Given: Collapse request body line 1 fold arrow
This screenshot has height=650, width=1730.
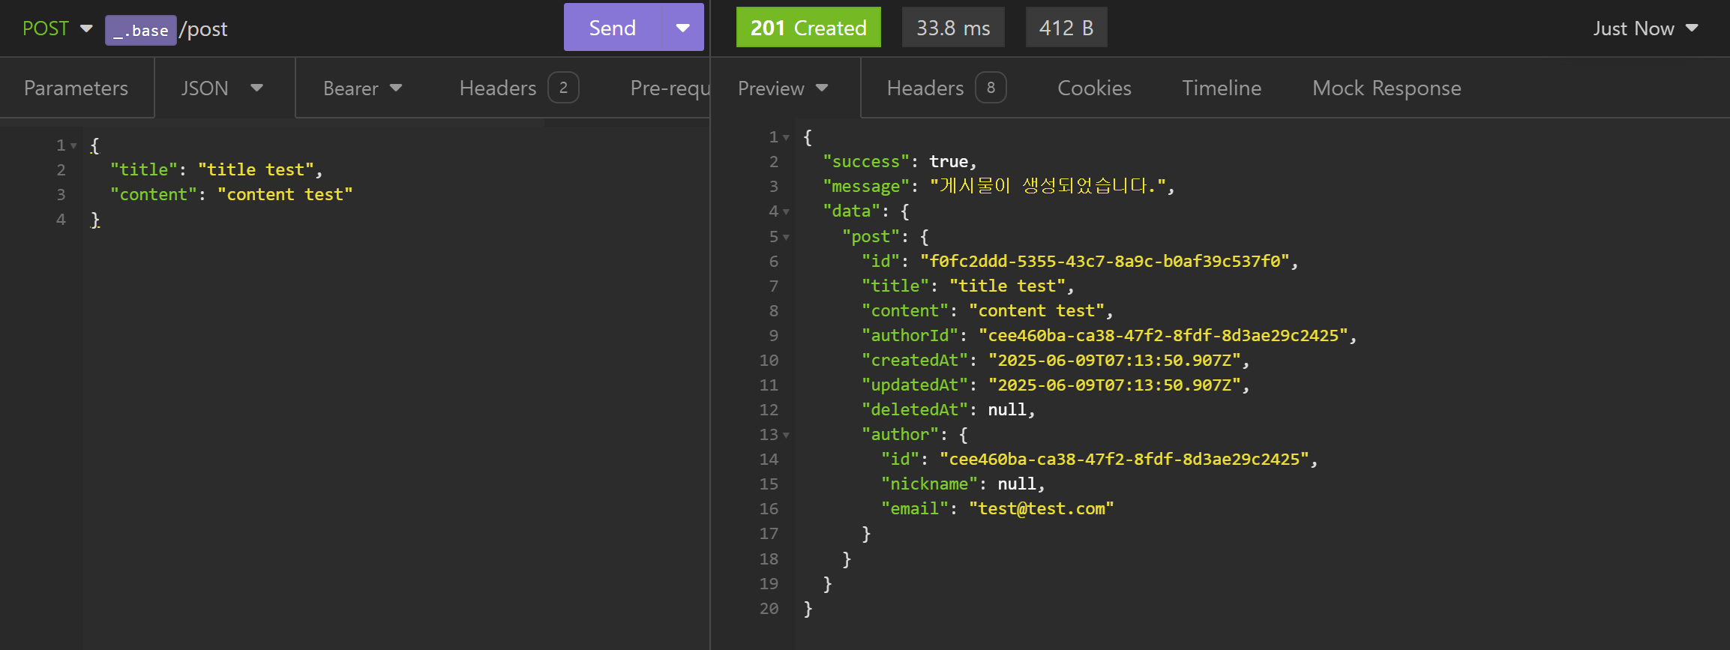Looking at the screenshot, I should [x=73, y=146].
